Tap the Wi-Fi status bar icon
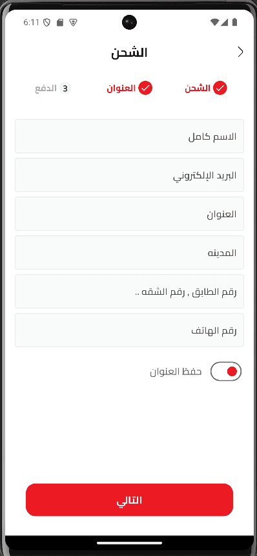 [214, 23]
